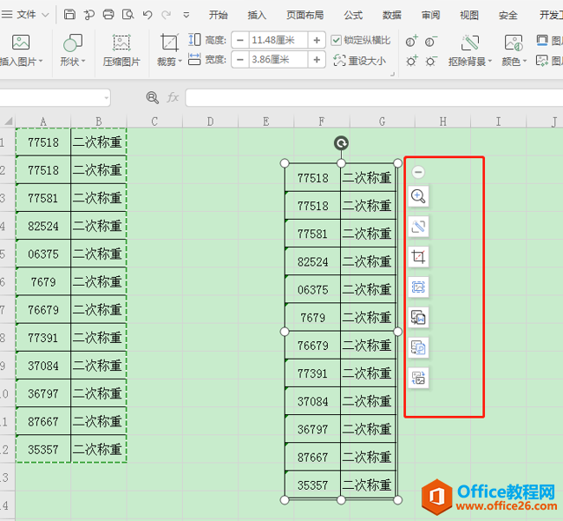Click picture-to-Word conversion floating icon
The height and width of the screenshot is (521, 563).
click(418, 317)
